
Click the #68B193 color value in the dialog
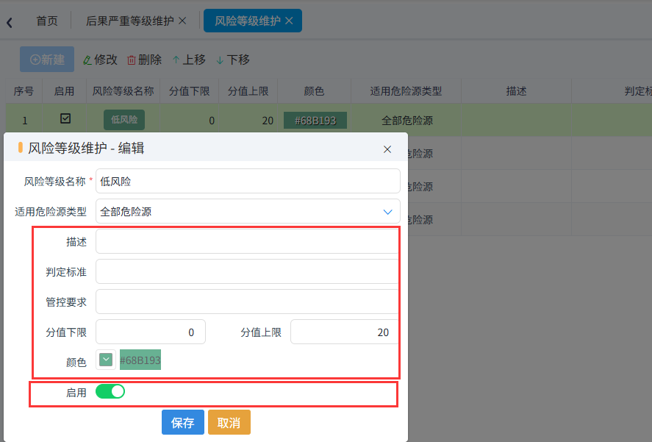pyautogui.click(x=140, y=360)
